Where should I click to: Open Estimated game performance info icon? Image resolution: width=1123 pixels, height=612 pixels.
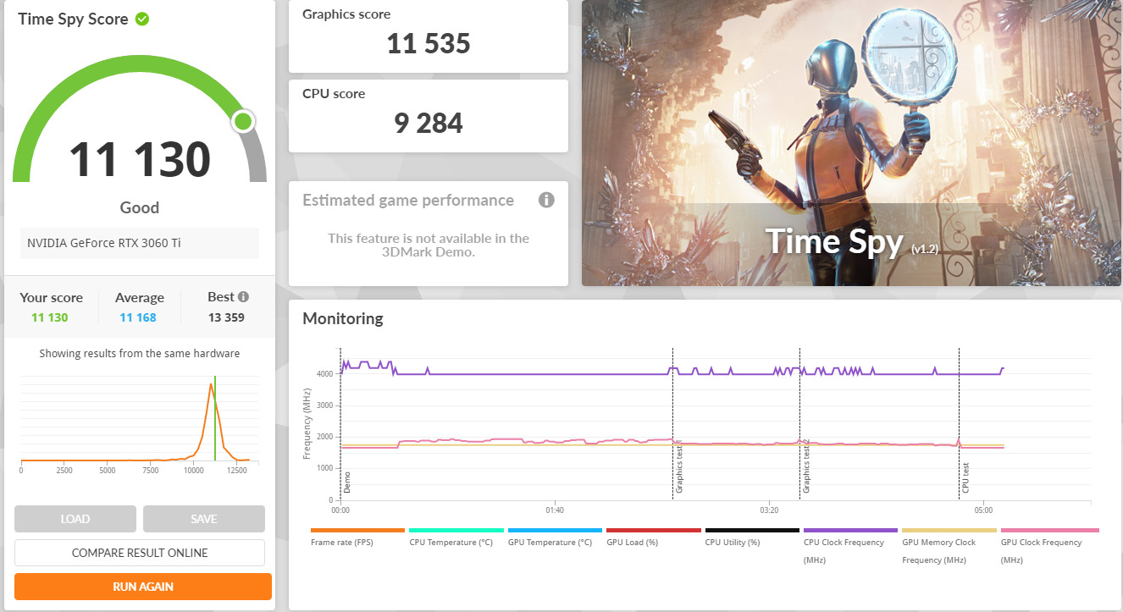coord(546,200)
